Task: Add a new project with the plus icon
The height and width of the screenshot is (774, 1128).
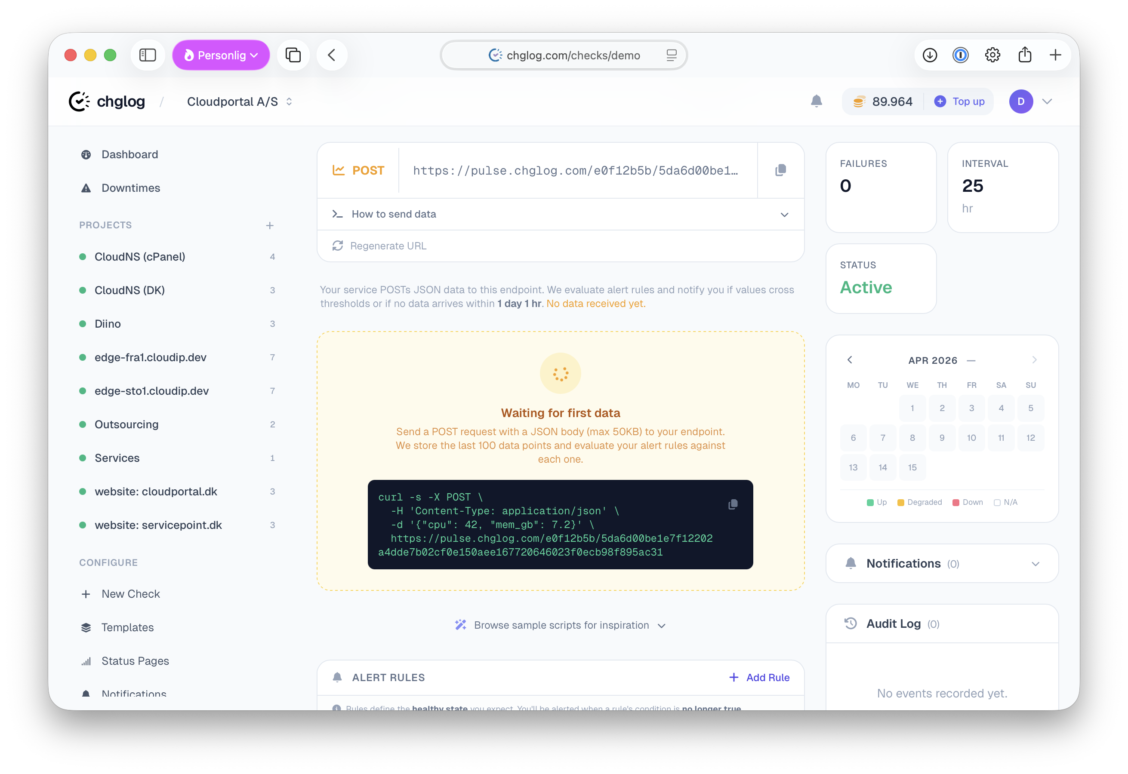Action: coord(270,225)
